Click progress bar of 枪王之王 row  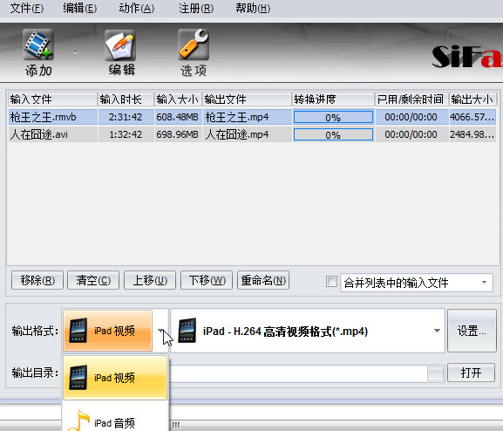point(333,117)
